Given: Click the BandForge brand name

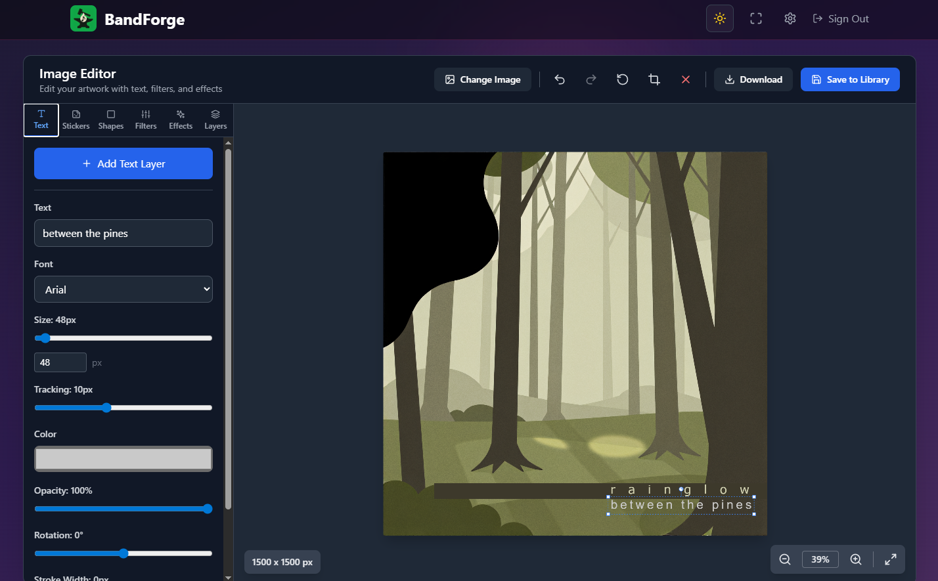Looking at the screenshot, I should tap(145, 19).
